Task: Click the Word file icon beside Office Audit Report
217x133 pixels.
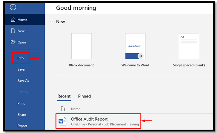Action: pyautogui.click(x=62, y=121)
